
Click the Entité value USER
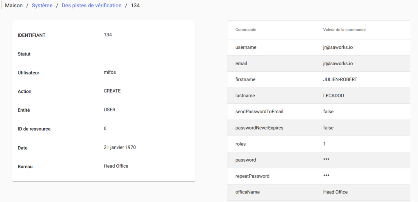point(109,110)
